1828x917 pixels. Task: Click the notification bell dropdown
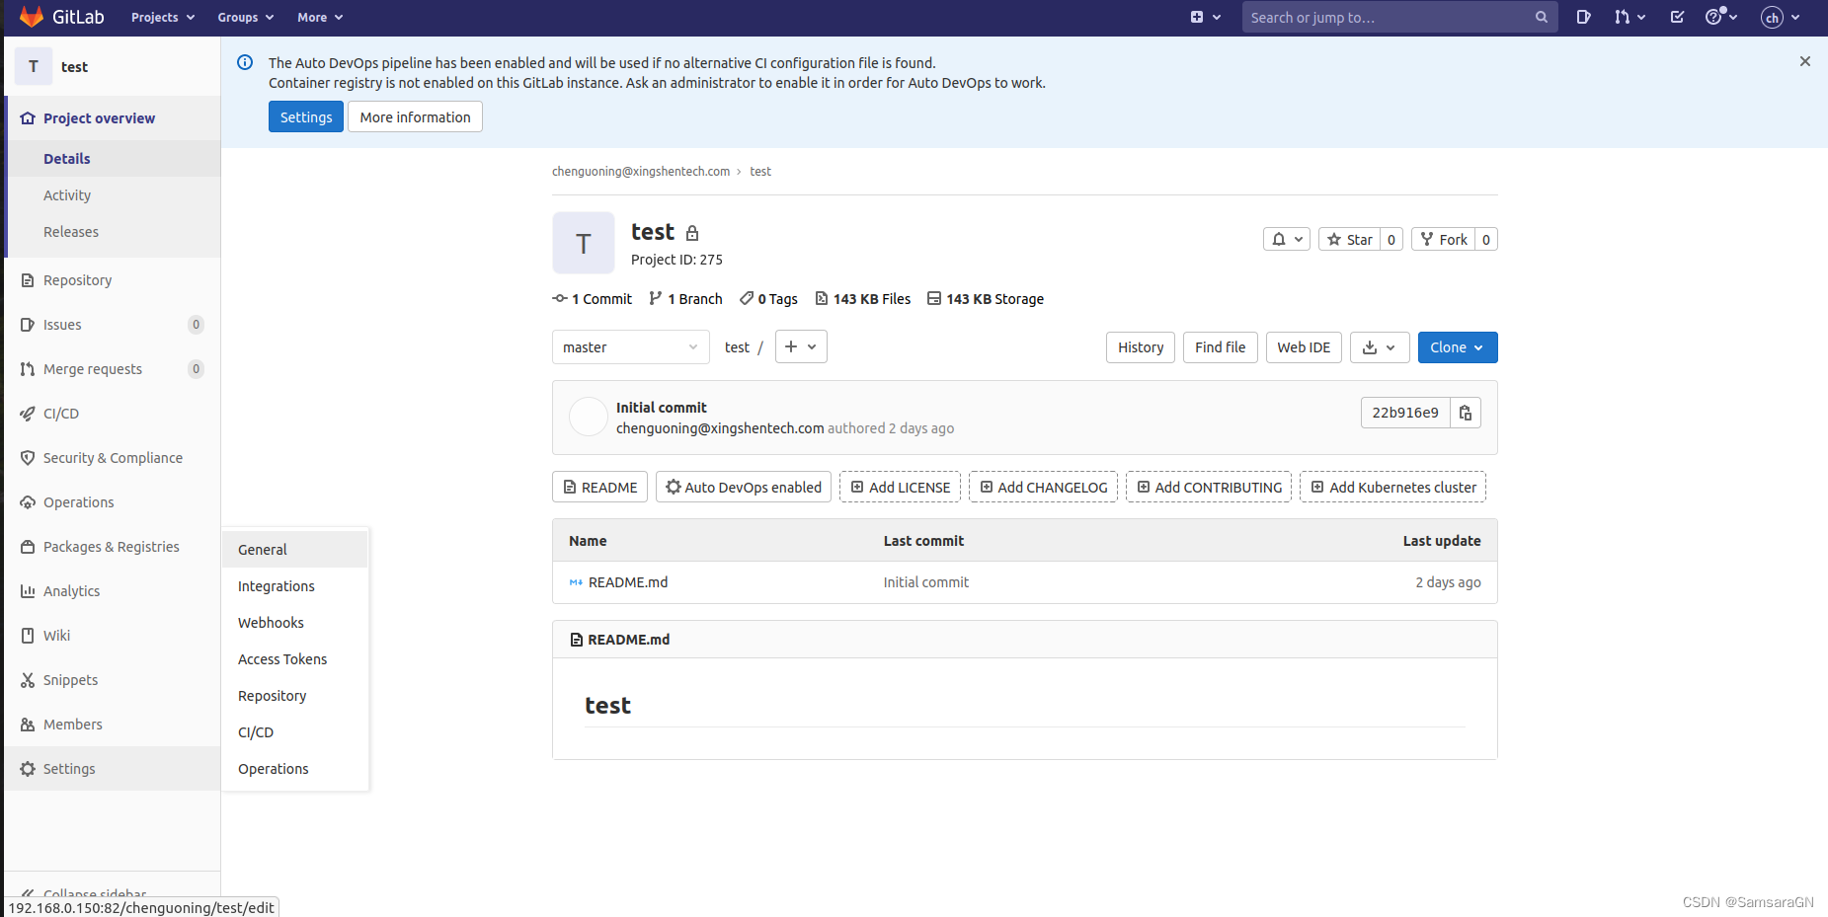(x=1287, y=239)
